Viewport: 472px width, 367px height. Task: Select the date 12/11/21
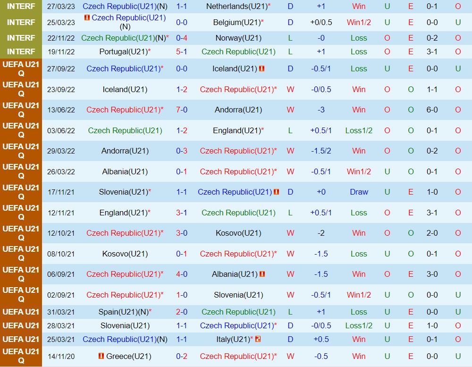tap(61, 213)
